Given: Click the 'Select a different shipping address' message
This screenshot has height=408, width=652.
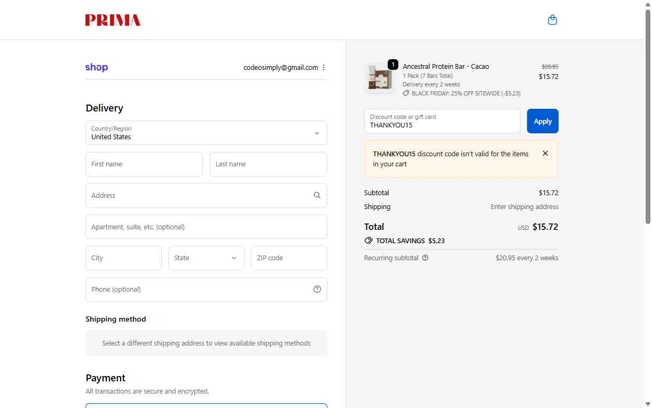Looking at the screenshot, I should coord(206,343).
